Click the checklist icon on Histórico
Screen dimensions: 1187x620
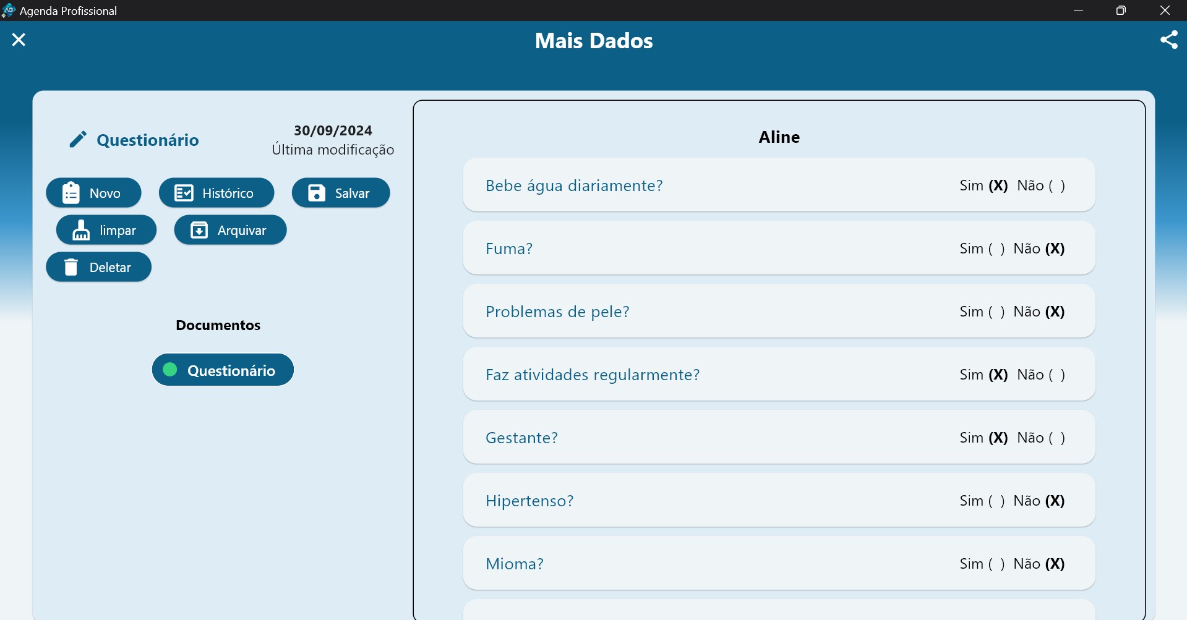(184, 193)
